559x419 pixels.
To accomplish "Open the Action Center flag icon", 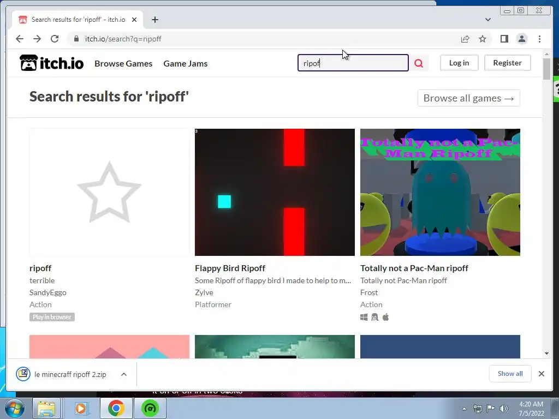I will pyautogui.click(x=491, y=409).
